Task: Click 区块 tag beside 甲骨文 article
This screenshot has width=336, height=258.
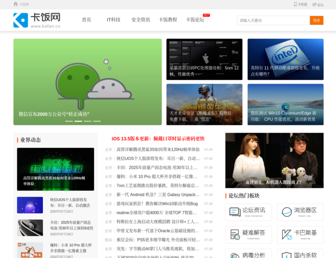Action: click(x=109, y=231)
